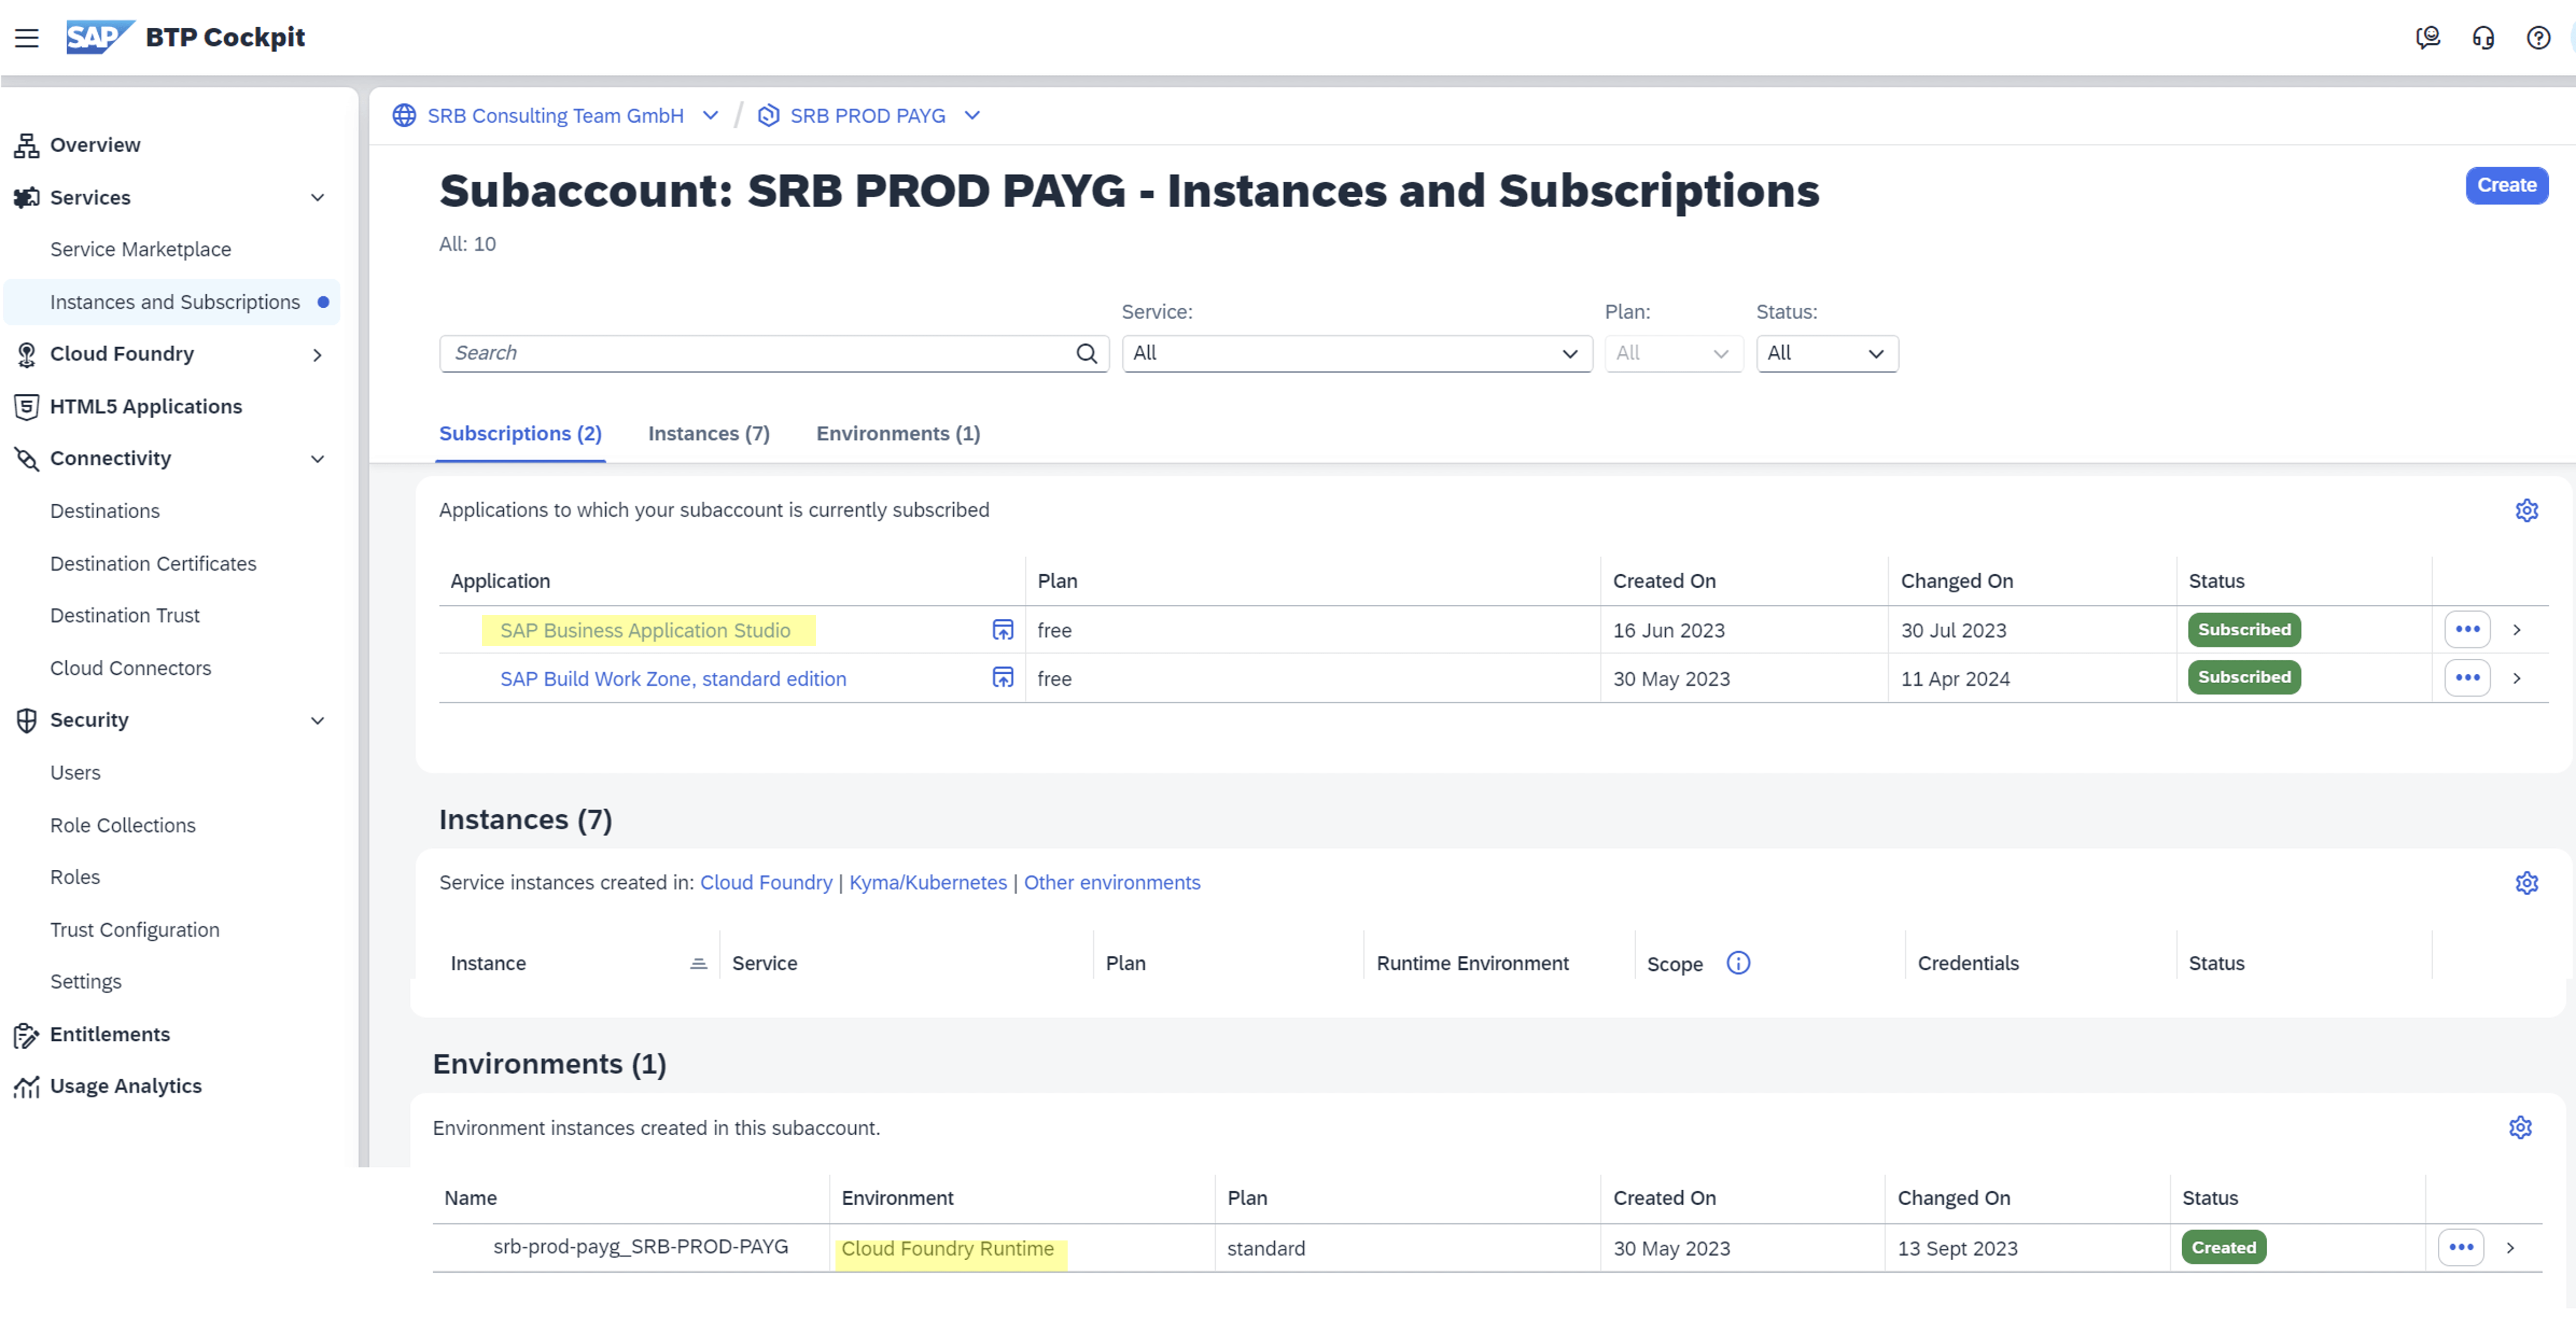Click the Cloud Foundry Runtime environment link
The height and width of the screenshot is (1318, 2576).
pyautogui.click(x=948, y=1249)
